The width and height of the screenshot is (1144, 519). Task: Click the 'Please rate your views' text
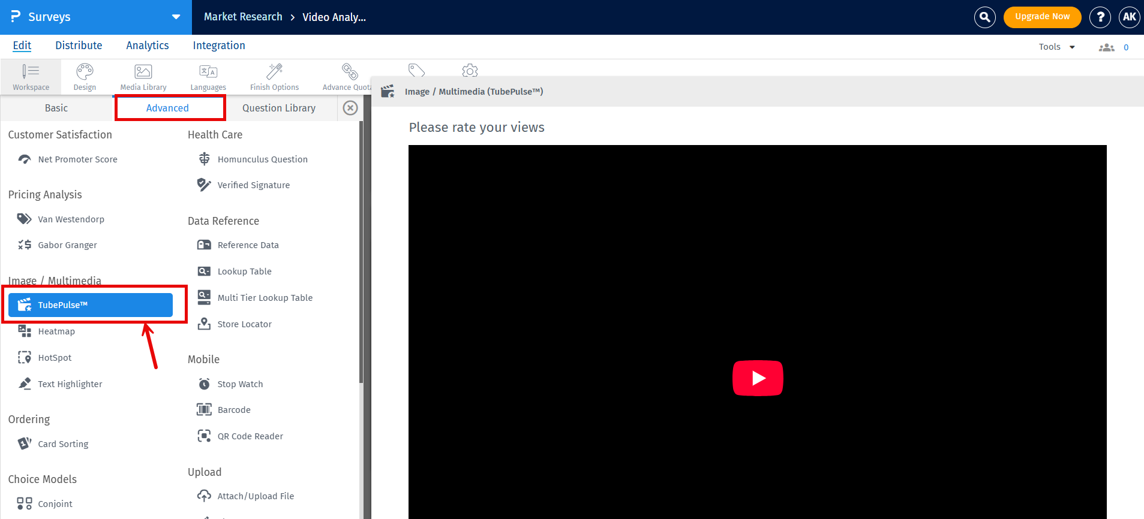(477, 127)
